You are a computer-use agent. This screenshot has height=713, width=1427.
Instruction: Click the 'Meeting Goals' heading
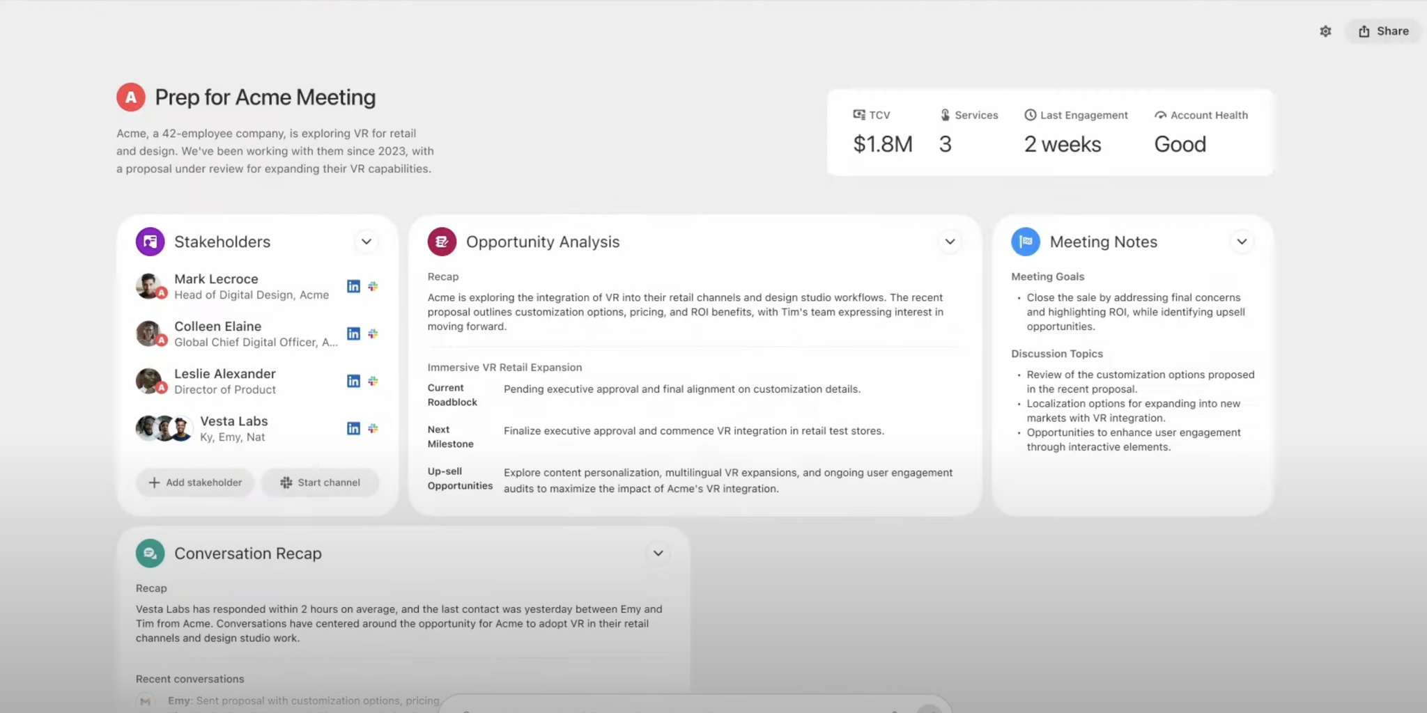[1048, 276]
